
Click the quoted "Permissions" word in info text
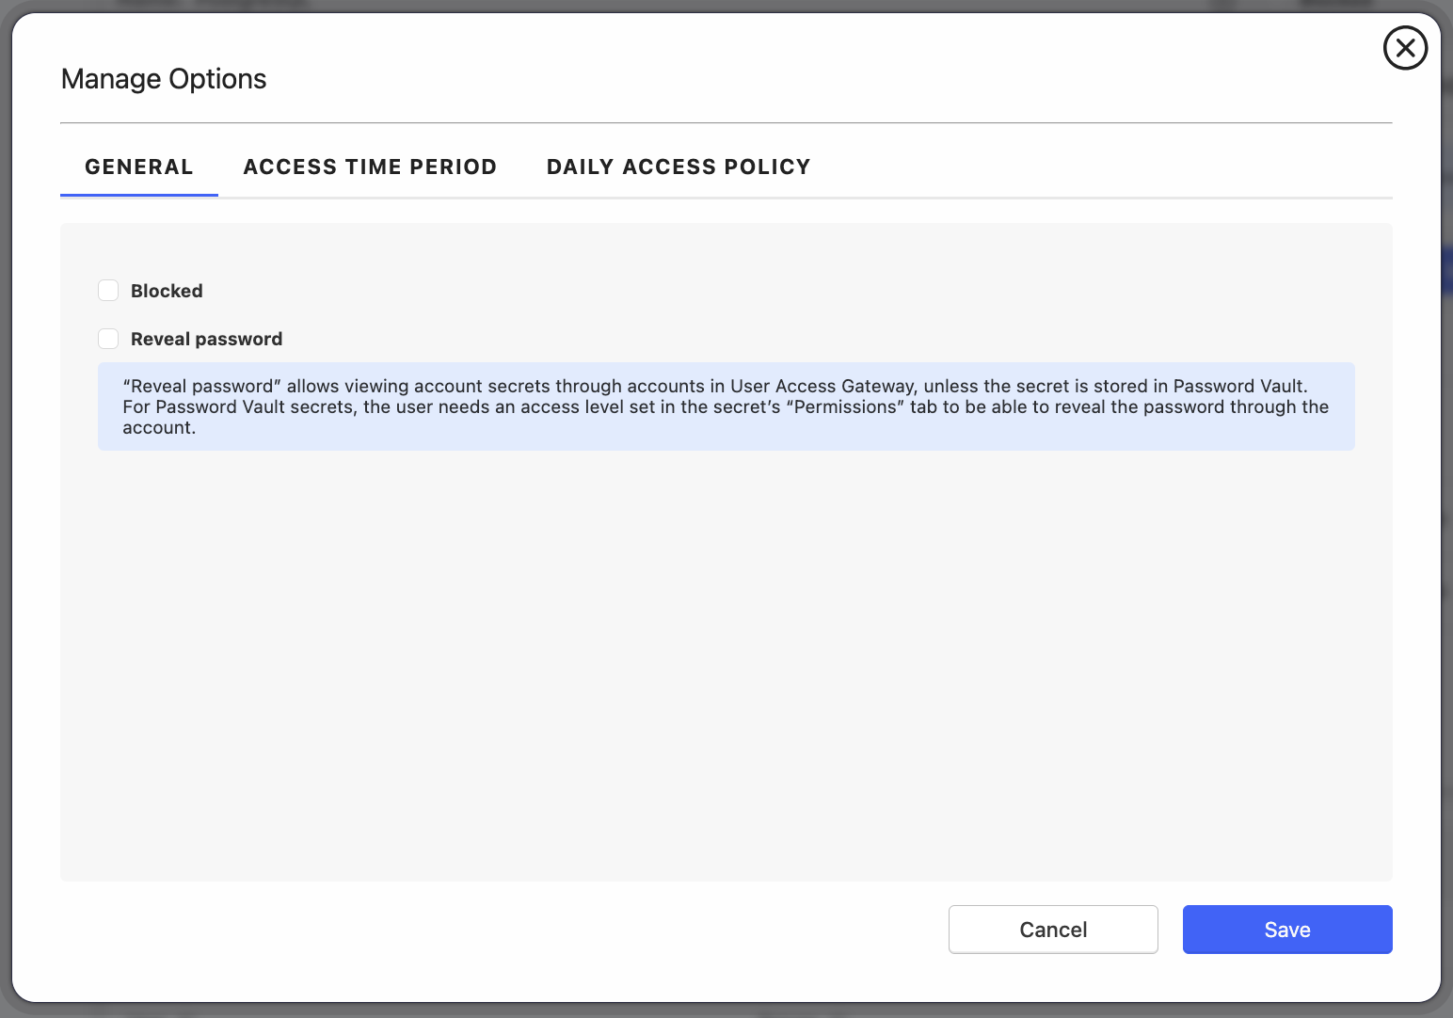coord(844,407)
